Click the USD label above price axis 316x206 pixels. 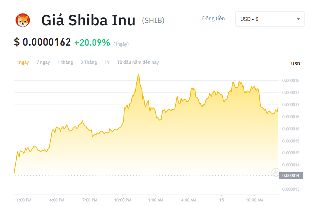tap(295, 64)
